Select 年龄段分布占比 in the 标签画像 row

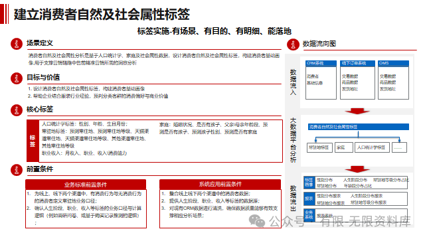coord(358,186)
